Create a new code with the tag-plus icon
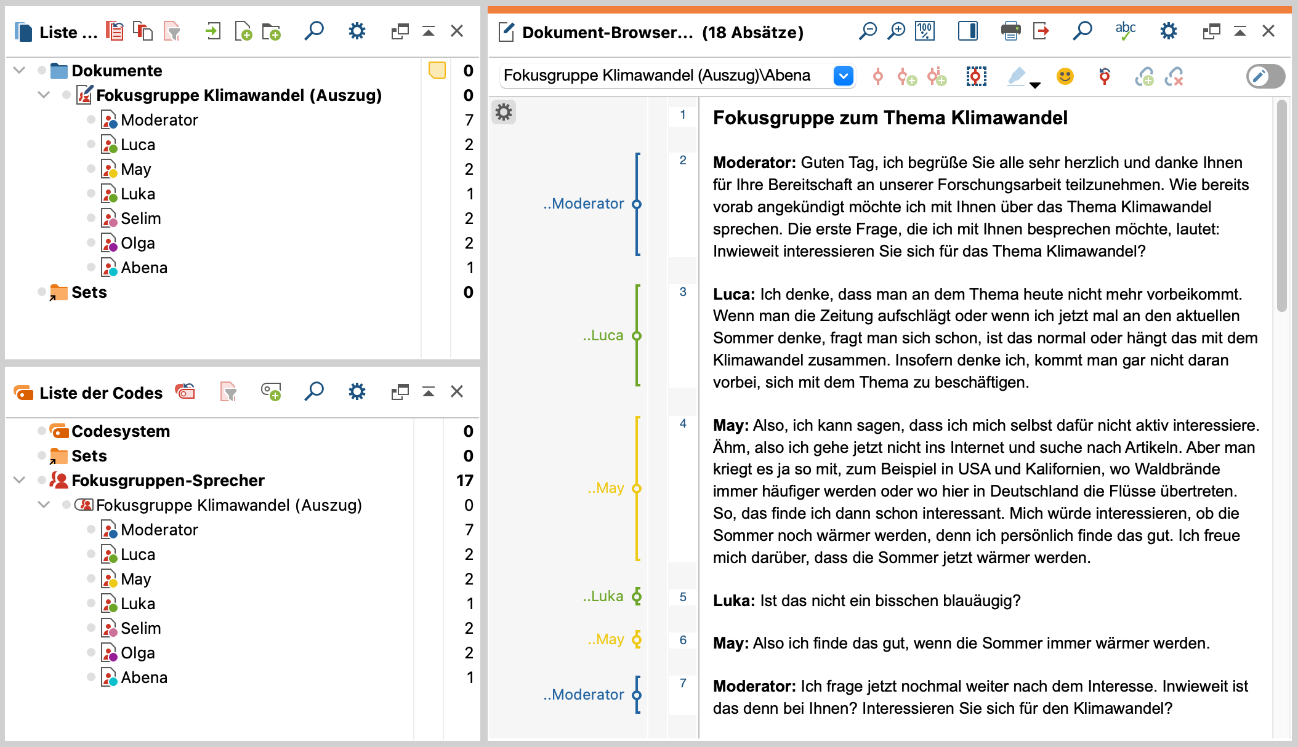The width and height of the screenshot is (1298, 747). click(271, 391)
